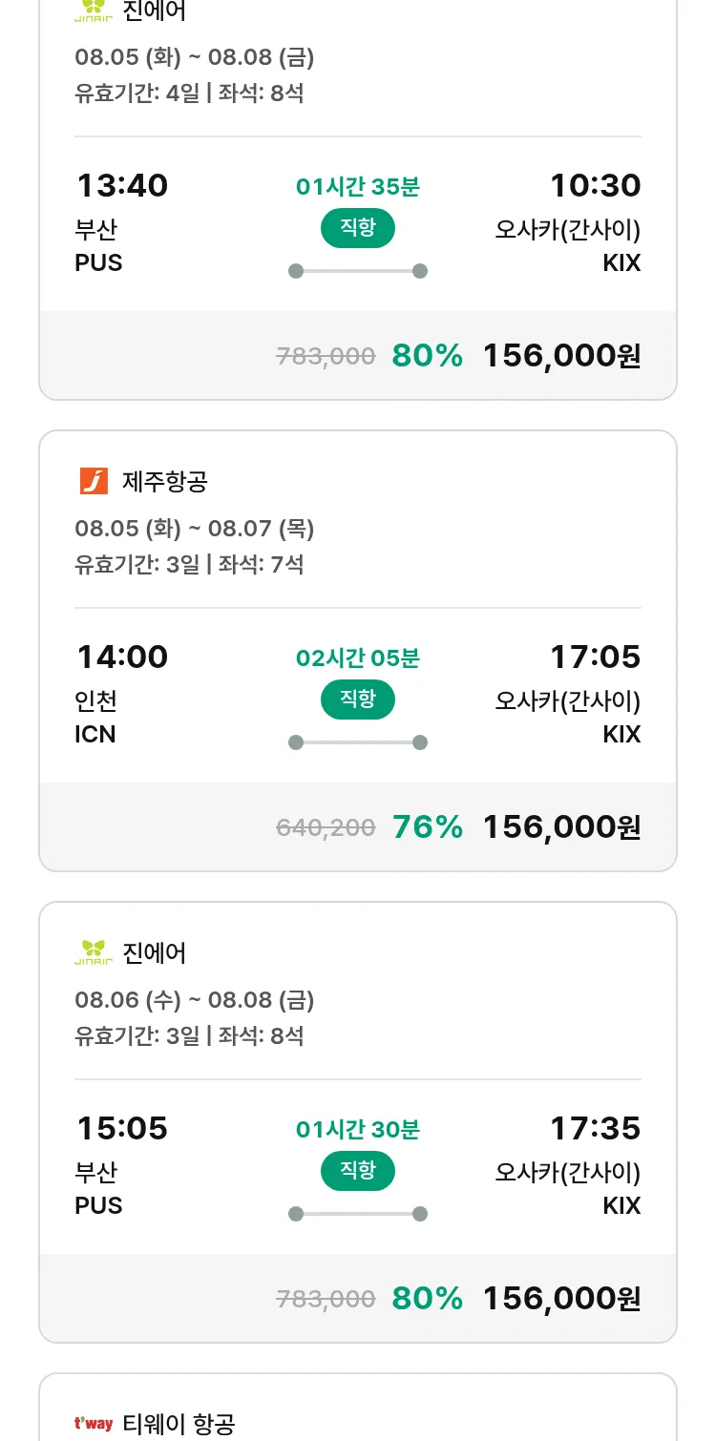Viewport: 716px width, 1441px height.
Task: Tap the 13:40 departure time from Busan
Action: point(122,185)
